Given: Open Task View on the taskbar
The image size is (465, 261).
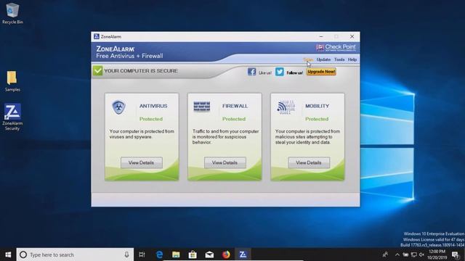Looking at the screenshot, I should coord(142,254).
